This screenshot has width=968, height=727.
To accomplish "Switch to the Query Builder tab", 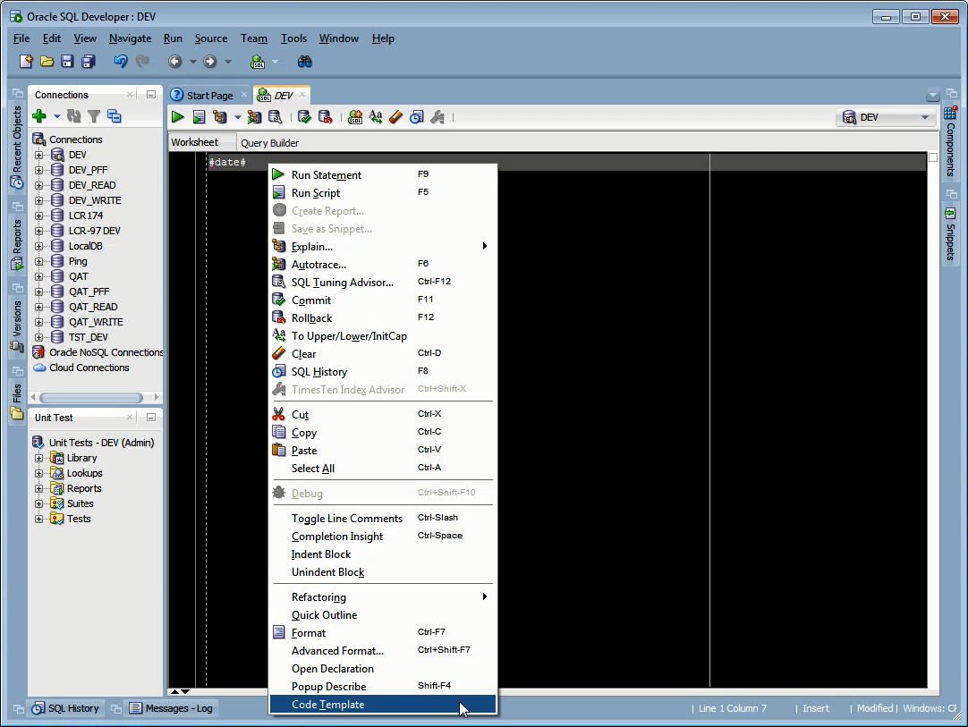I will point(270,142).
